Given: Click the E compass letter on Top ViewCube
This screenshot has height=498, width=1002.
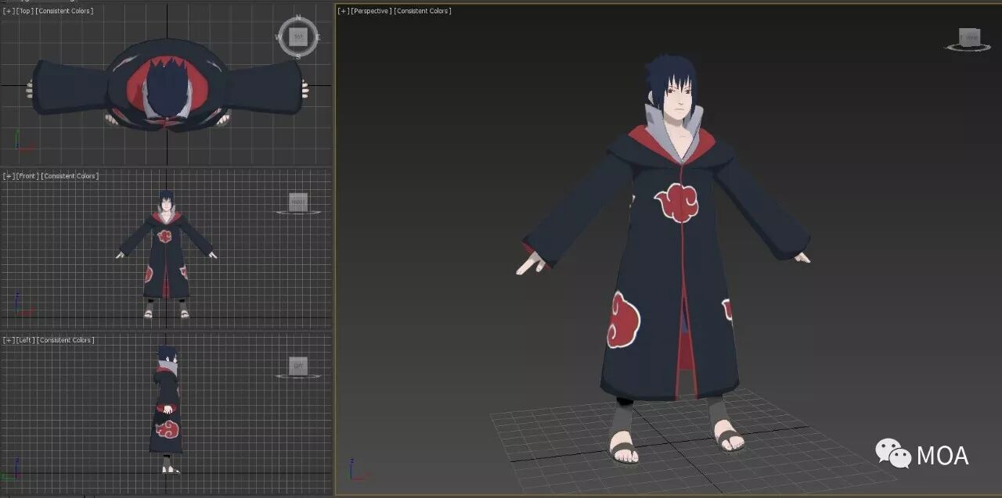Looking at the screenshot, I should (318, 37).
